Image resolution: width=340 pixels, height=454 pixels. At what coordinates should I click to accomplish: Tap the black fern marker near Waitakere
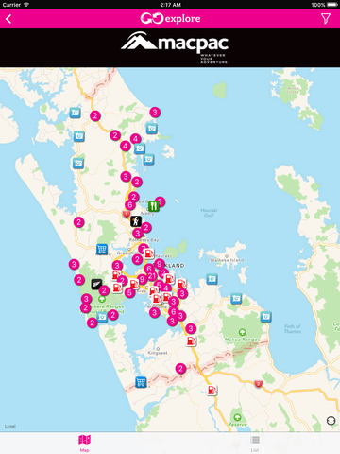pos(96,284)
